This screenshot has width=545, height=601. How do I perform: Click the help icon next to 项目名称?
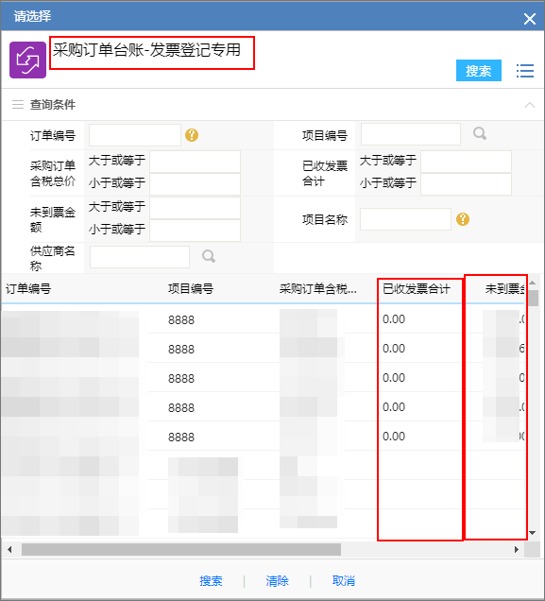(x=463, y=219)
